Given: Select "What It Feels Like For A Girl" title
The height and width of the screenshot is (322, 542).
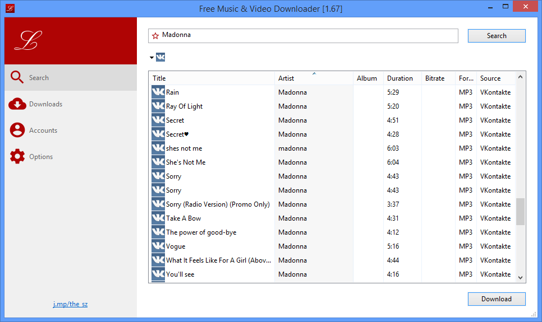Looking at the screenshot, I should point(218,260).
